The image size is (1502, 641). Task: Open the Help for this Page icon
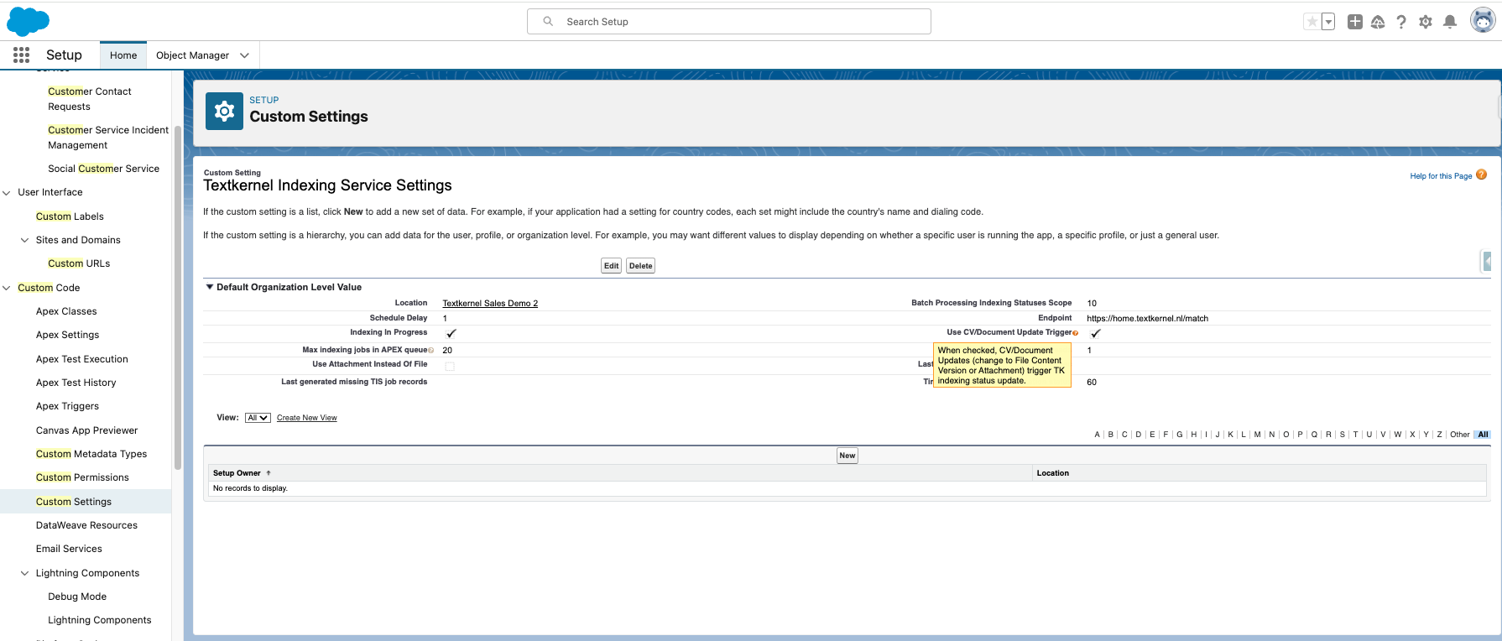(x=1481, y=175)
